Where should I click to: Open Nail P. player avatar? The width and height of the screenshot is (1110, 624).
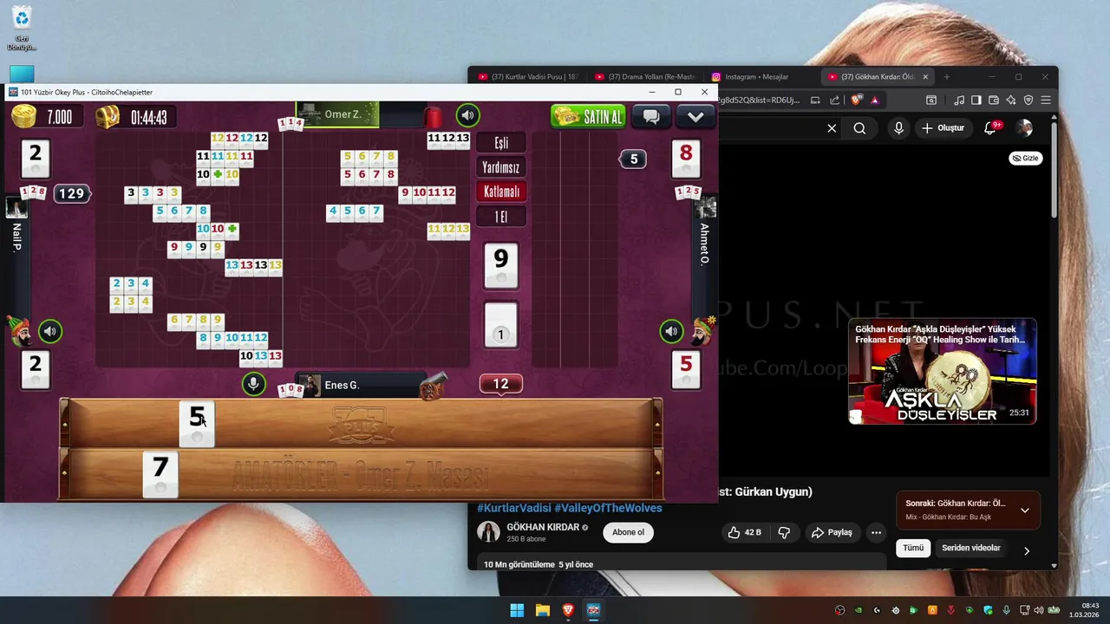[16, 208]
